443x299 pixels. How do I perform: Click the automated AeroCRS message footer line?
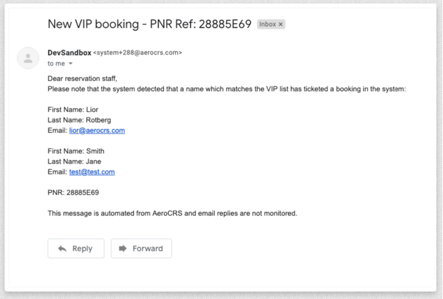(x=172, y=213)
